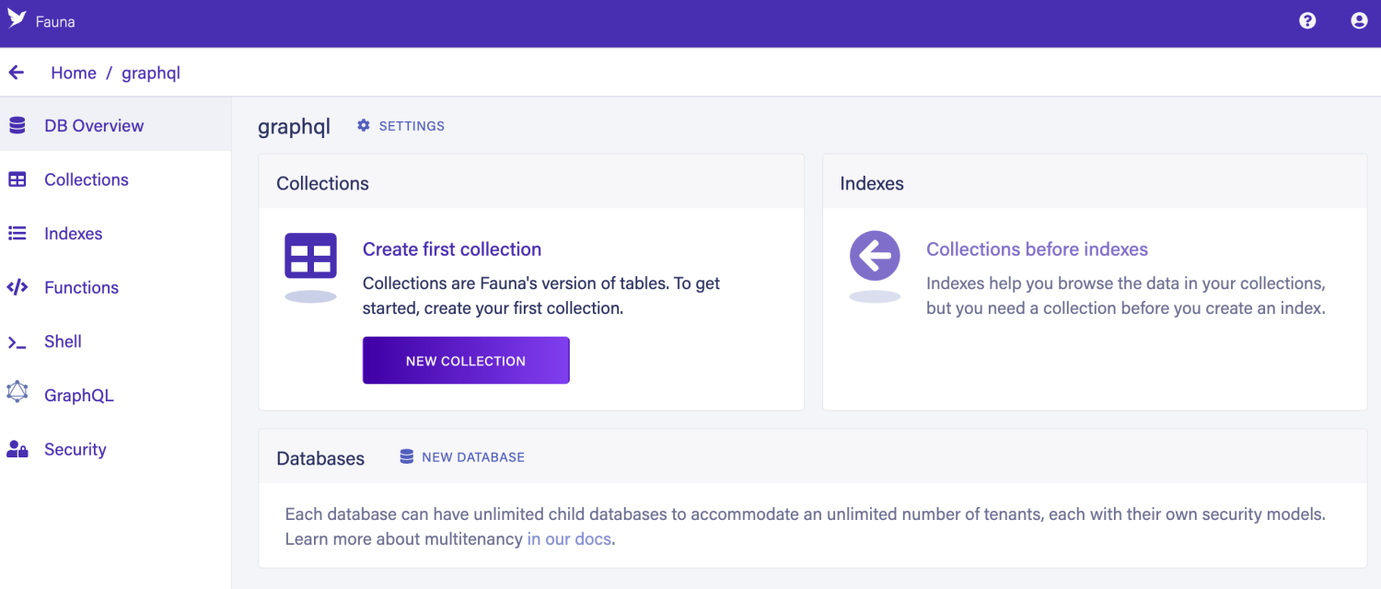This screenshot has width=1381, height=589.
Task: Click the Security lock-user icon
Action: tap(17, 449)
